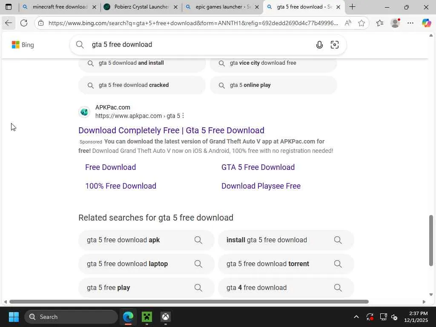Open the browser profile avatar
Screen dimensions: 436x327
point(395,23)
